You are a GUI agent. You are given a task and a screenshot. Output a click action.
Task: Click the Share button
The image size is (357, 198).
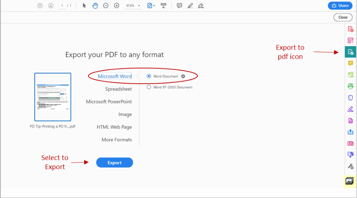[340, 6]
